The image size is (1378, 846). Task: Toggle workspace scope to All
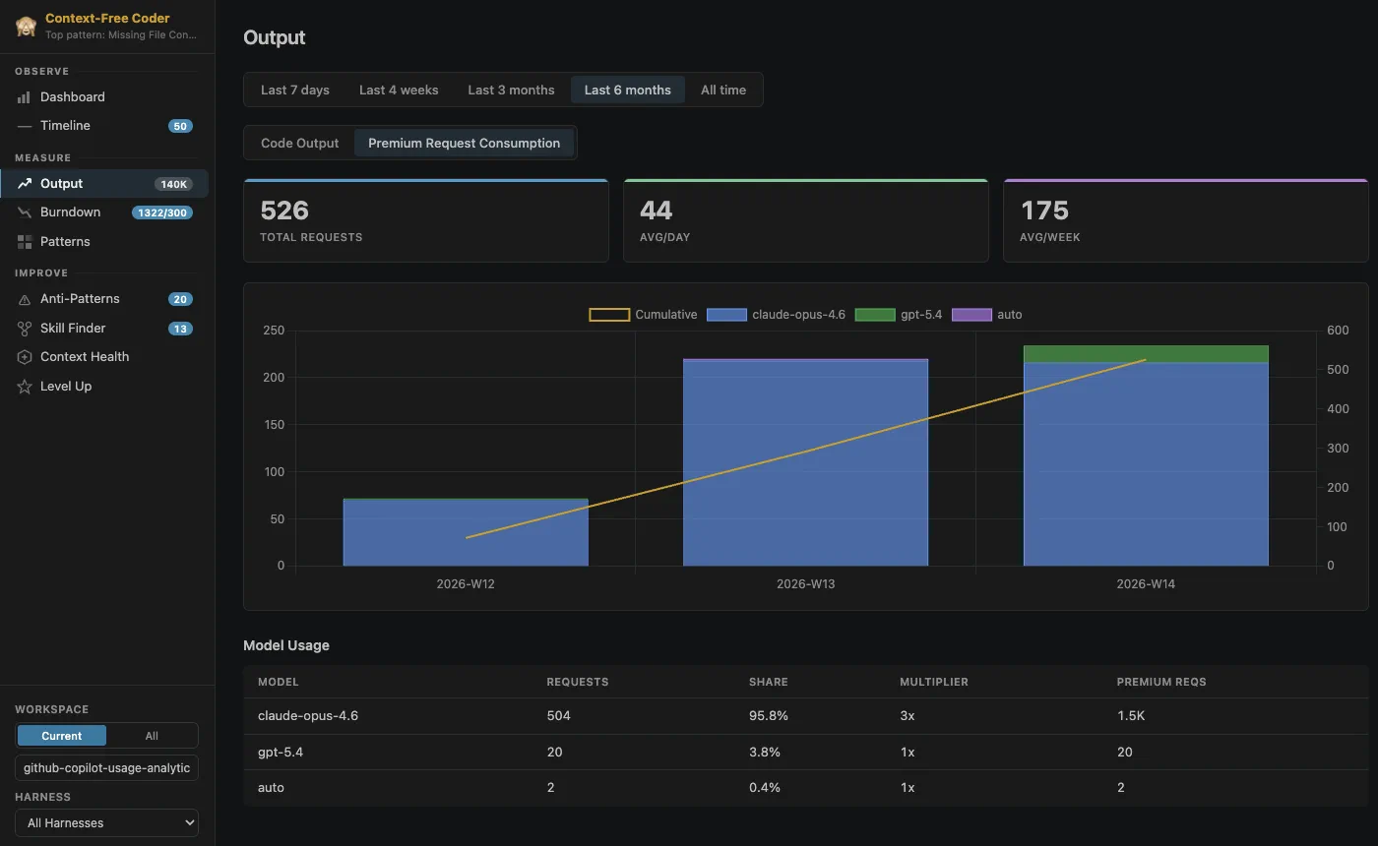[152, 736]
